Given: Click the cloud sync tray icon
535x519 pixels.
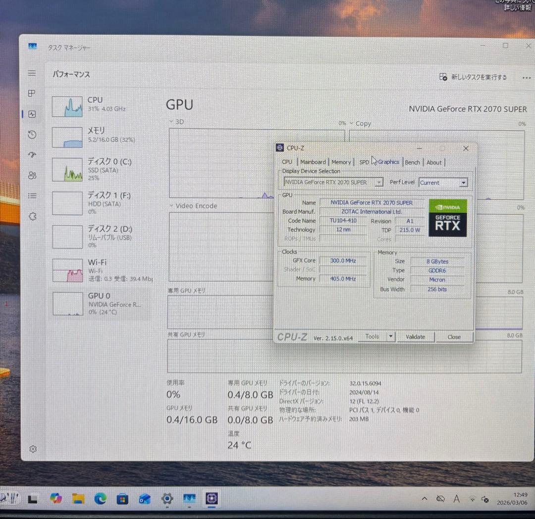Looking at the screenshot, I should [x=440, y=499].
